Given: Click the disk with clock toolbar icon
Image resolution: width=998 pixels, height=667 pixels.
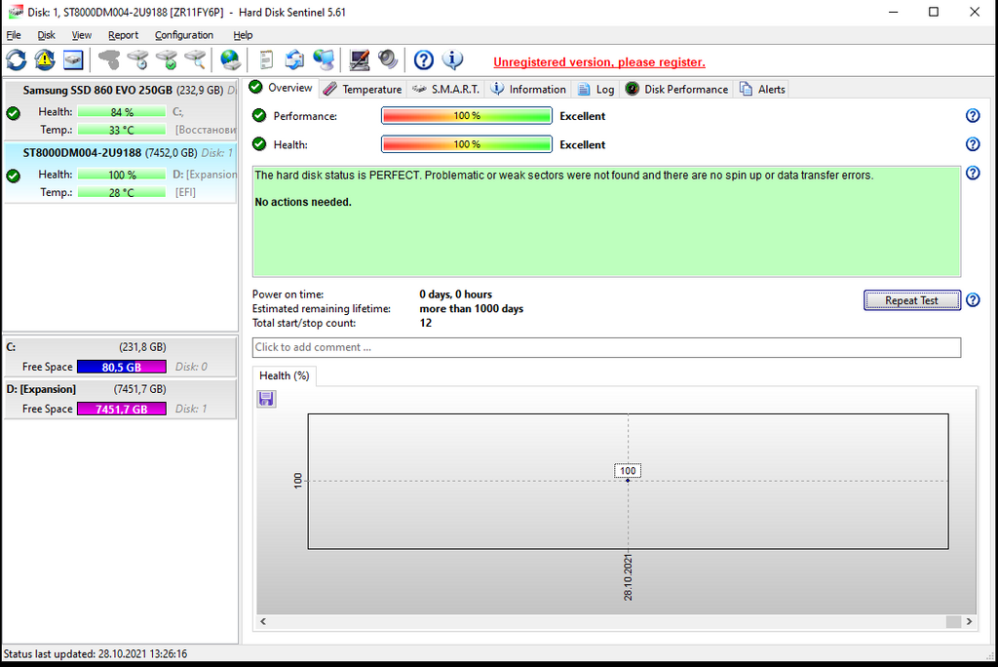Looking at the screenshot, I should [137, 60].
